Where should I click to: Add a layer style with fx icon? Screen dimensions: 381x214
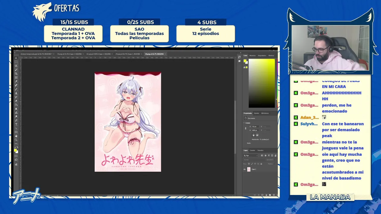click(259, 195)
